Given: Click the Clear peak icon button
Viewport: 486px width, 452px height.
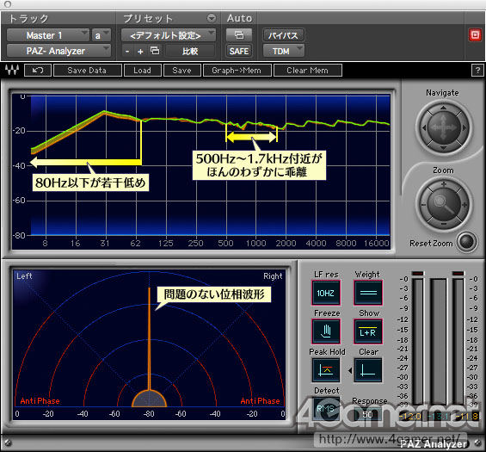Looking at the screenshot, I should (368, 370).
